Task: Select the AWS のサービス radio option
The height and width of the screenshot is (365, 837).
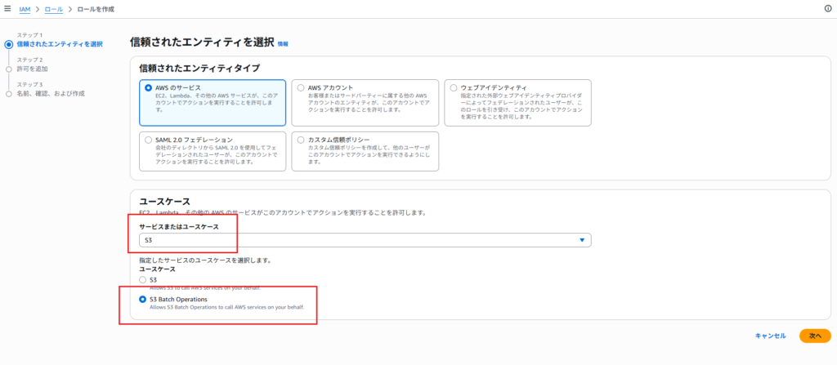Action: click(x=148, y=87)
